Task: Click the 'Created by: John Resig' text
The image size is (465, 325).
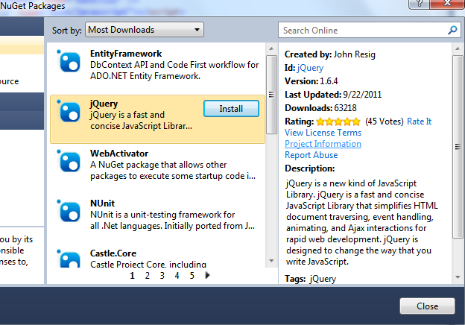Action: coord(330,54)
